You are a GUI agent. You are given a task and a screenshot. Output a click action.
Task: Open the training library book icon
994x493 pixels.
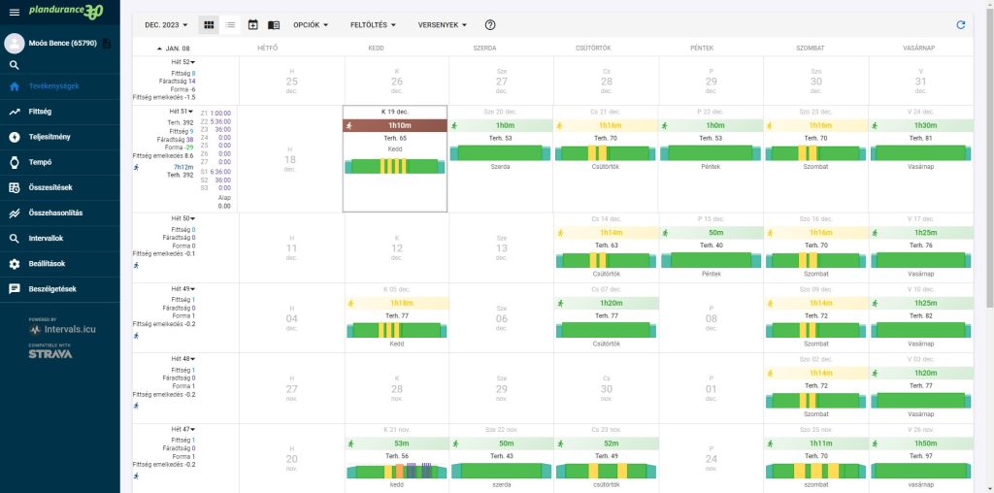(274, 25)
